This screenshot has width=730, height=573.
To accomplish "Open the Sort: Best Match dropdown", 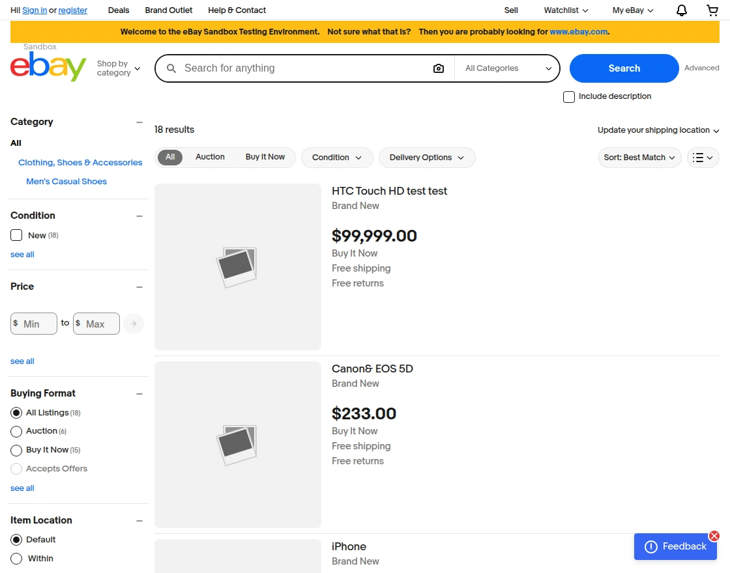I will (639, 158).
